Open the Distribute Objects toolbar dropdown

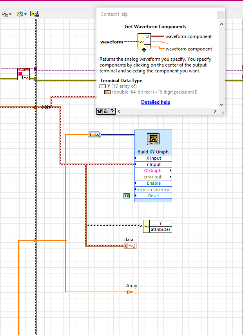pyautogui.click(x=7, y=14)
